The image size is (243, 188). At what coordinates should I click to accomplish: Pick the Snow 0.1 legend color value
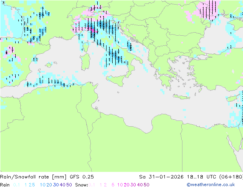92,185
